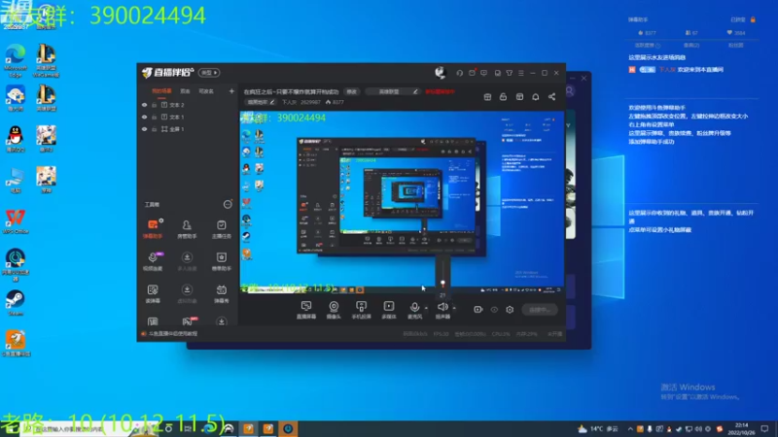Click the user avatar in title bar

coord(441,73)
